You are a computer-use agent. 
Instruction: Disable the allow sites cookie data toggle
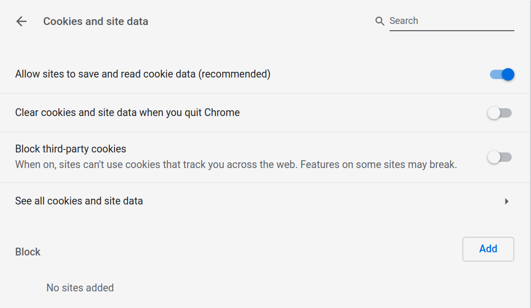(x=502, y=74)
